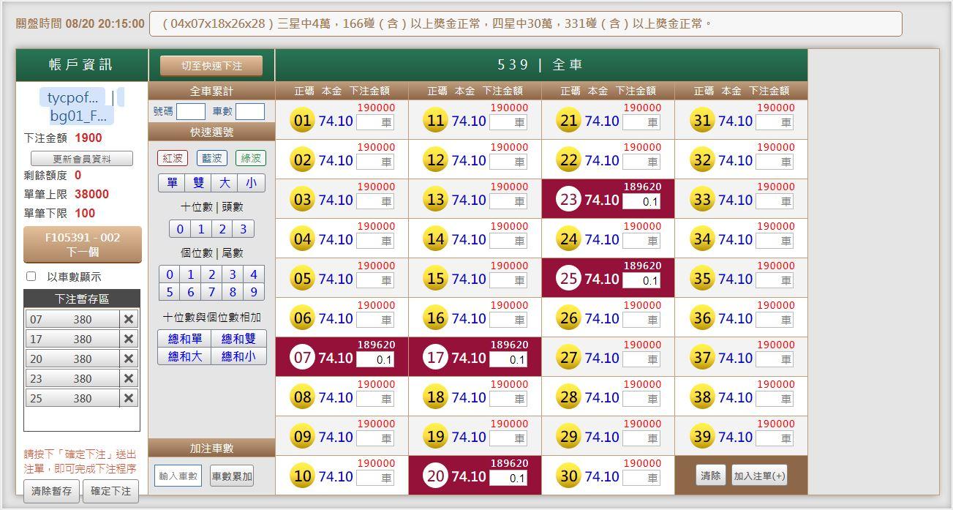This screenshot has width=953, height=510.
Task: Select yellow number ball 01
Action: tap(302, 121)
